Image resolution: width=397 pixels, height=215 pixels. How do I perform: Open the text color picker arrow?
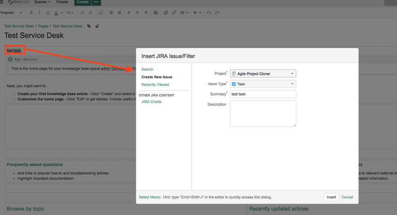[62, 13]
